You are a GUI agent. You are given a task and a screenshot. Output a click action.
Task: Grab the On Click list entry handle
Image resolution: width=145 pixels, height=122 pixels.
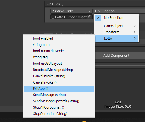tap(48, 11)
